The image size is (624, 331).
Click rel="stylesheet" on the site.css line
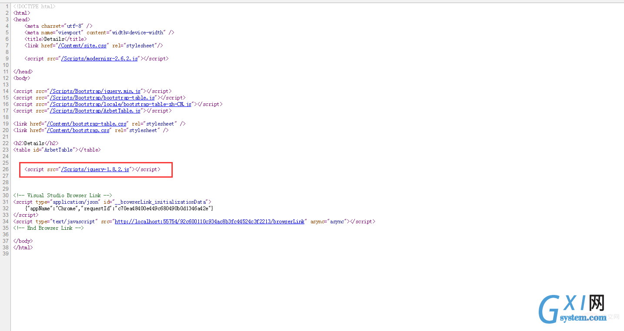coord(135,46)
